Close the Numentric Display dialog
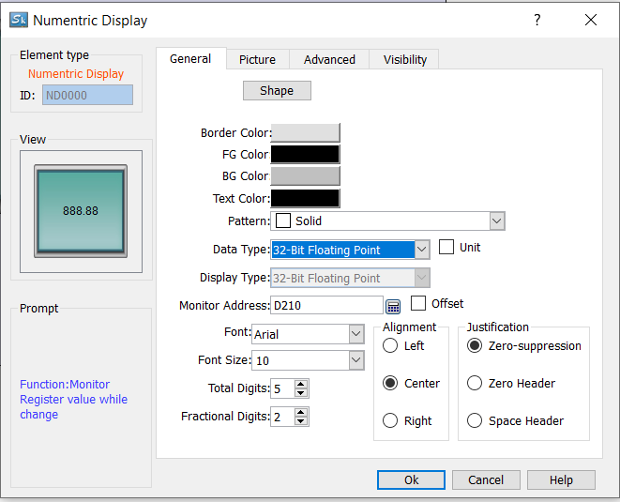 click(591, 20)
